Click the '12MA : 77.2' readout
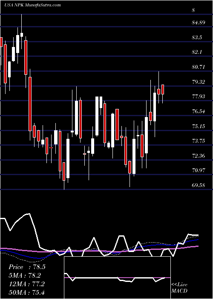Viewport: 213px width, 299px height. point(27,284)
